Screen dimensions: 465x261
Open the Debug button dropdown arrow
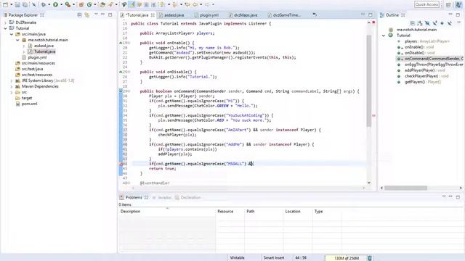click(49, 4)
